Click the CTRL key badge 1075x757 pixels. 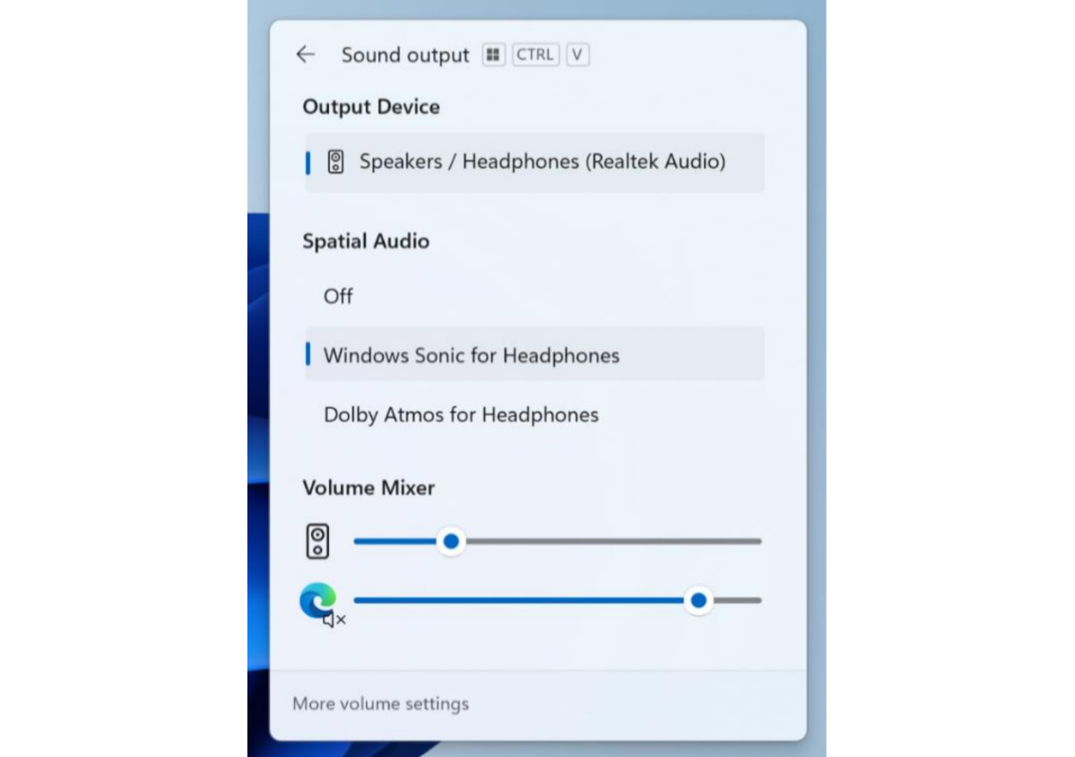point(534,54)
